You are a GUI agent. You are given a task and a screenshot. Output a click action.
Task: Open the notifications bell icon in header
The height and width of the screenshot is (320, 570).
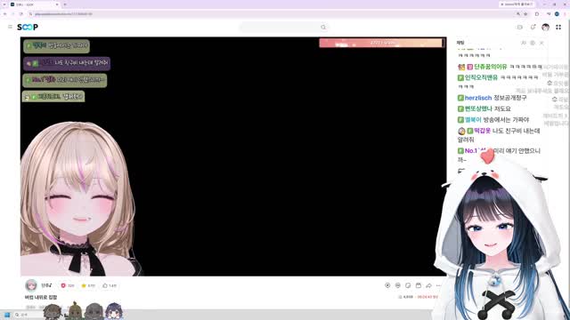click(533, 28)
